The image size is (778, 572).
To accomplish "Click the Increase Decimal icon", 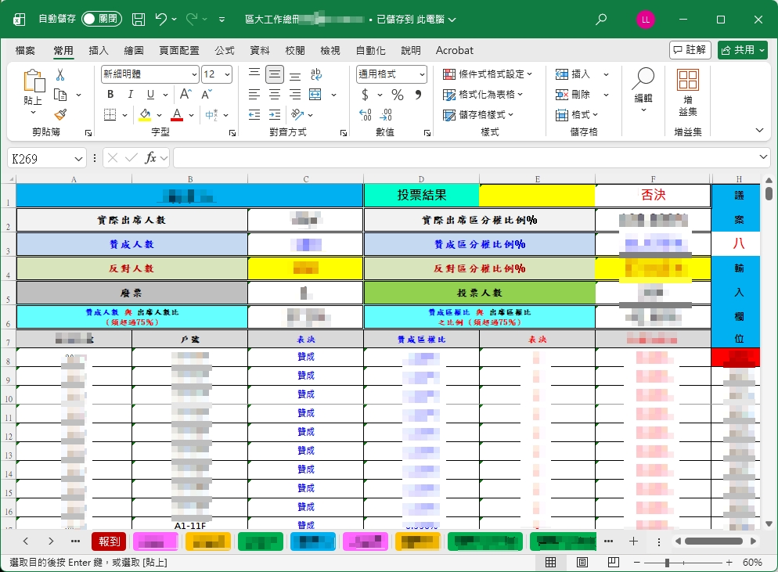I will 365,115.
